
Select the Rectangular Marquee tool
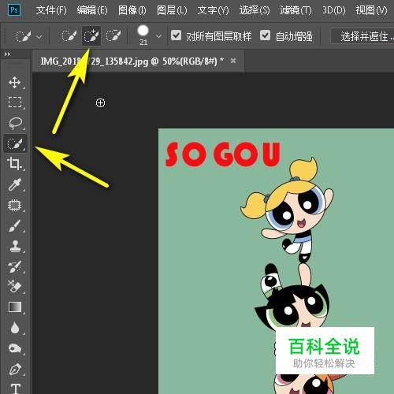(x=15, y=102)
